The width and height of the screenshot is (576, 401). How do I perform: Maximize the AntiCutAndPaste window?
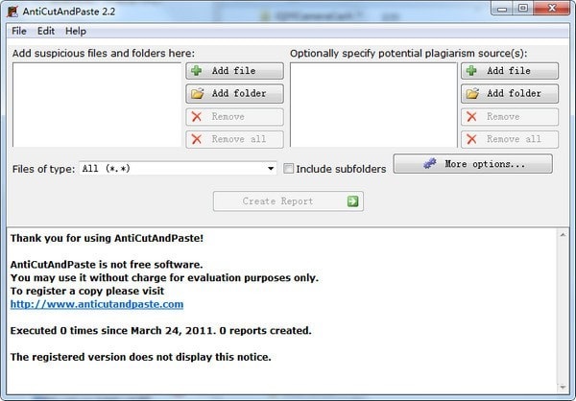click(x=523, y=8)
